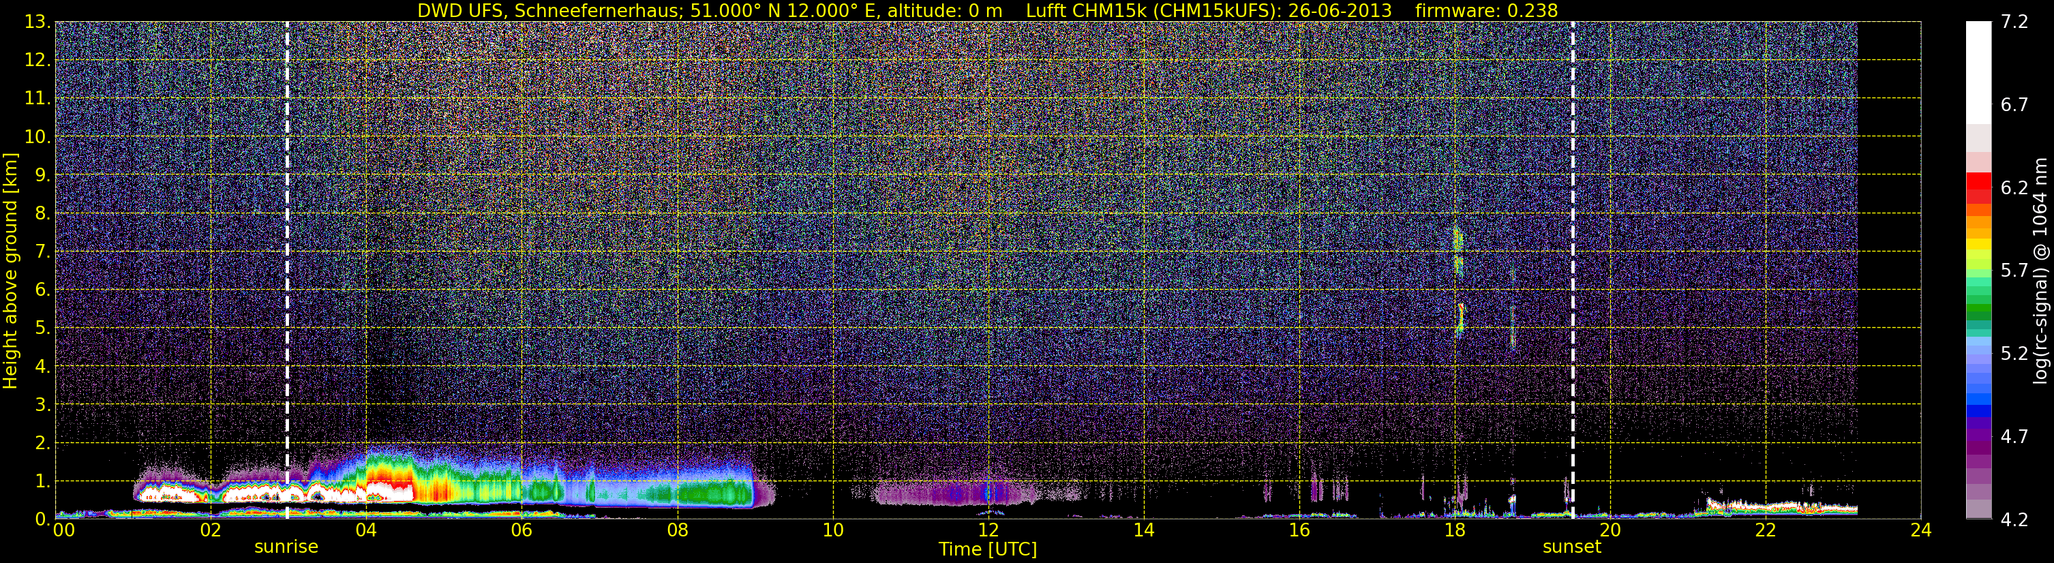Viewport: 2054px width, 563px height.
Task: Click the time axis tick label "08"
Action: click(x=677, y=530)
